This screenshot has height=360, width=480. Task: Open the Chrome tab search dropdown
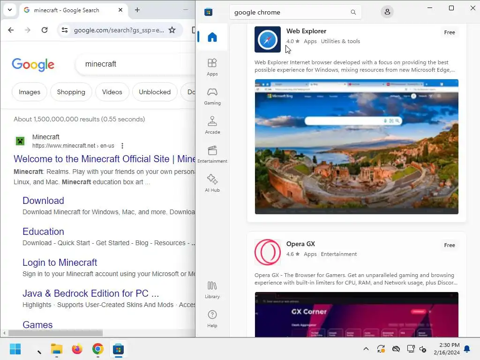[10, 10]
